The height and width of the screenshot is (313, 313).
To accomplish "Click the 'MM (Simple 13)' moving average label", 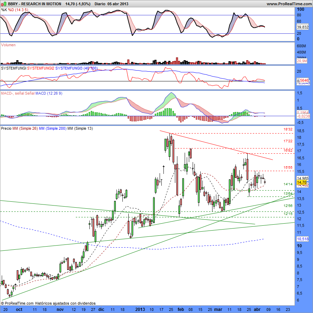I will click(x=80, y=128).
